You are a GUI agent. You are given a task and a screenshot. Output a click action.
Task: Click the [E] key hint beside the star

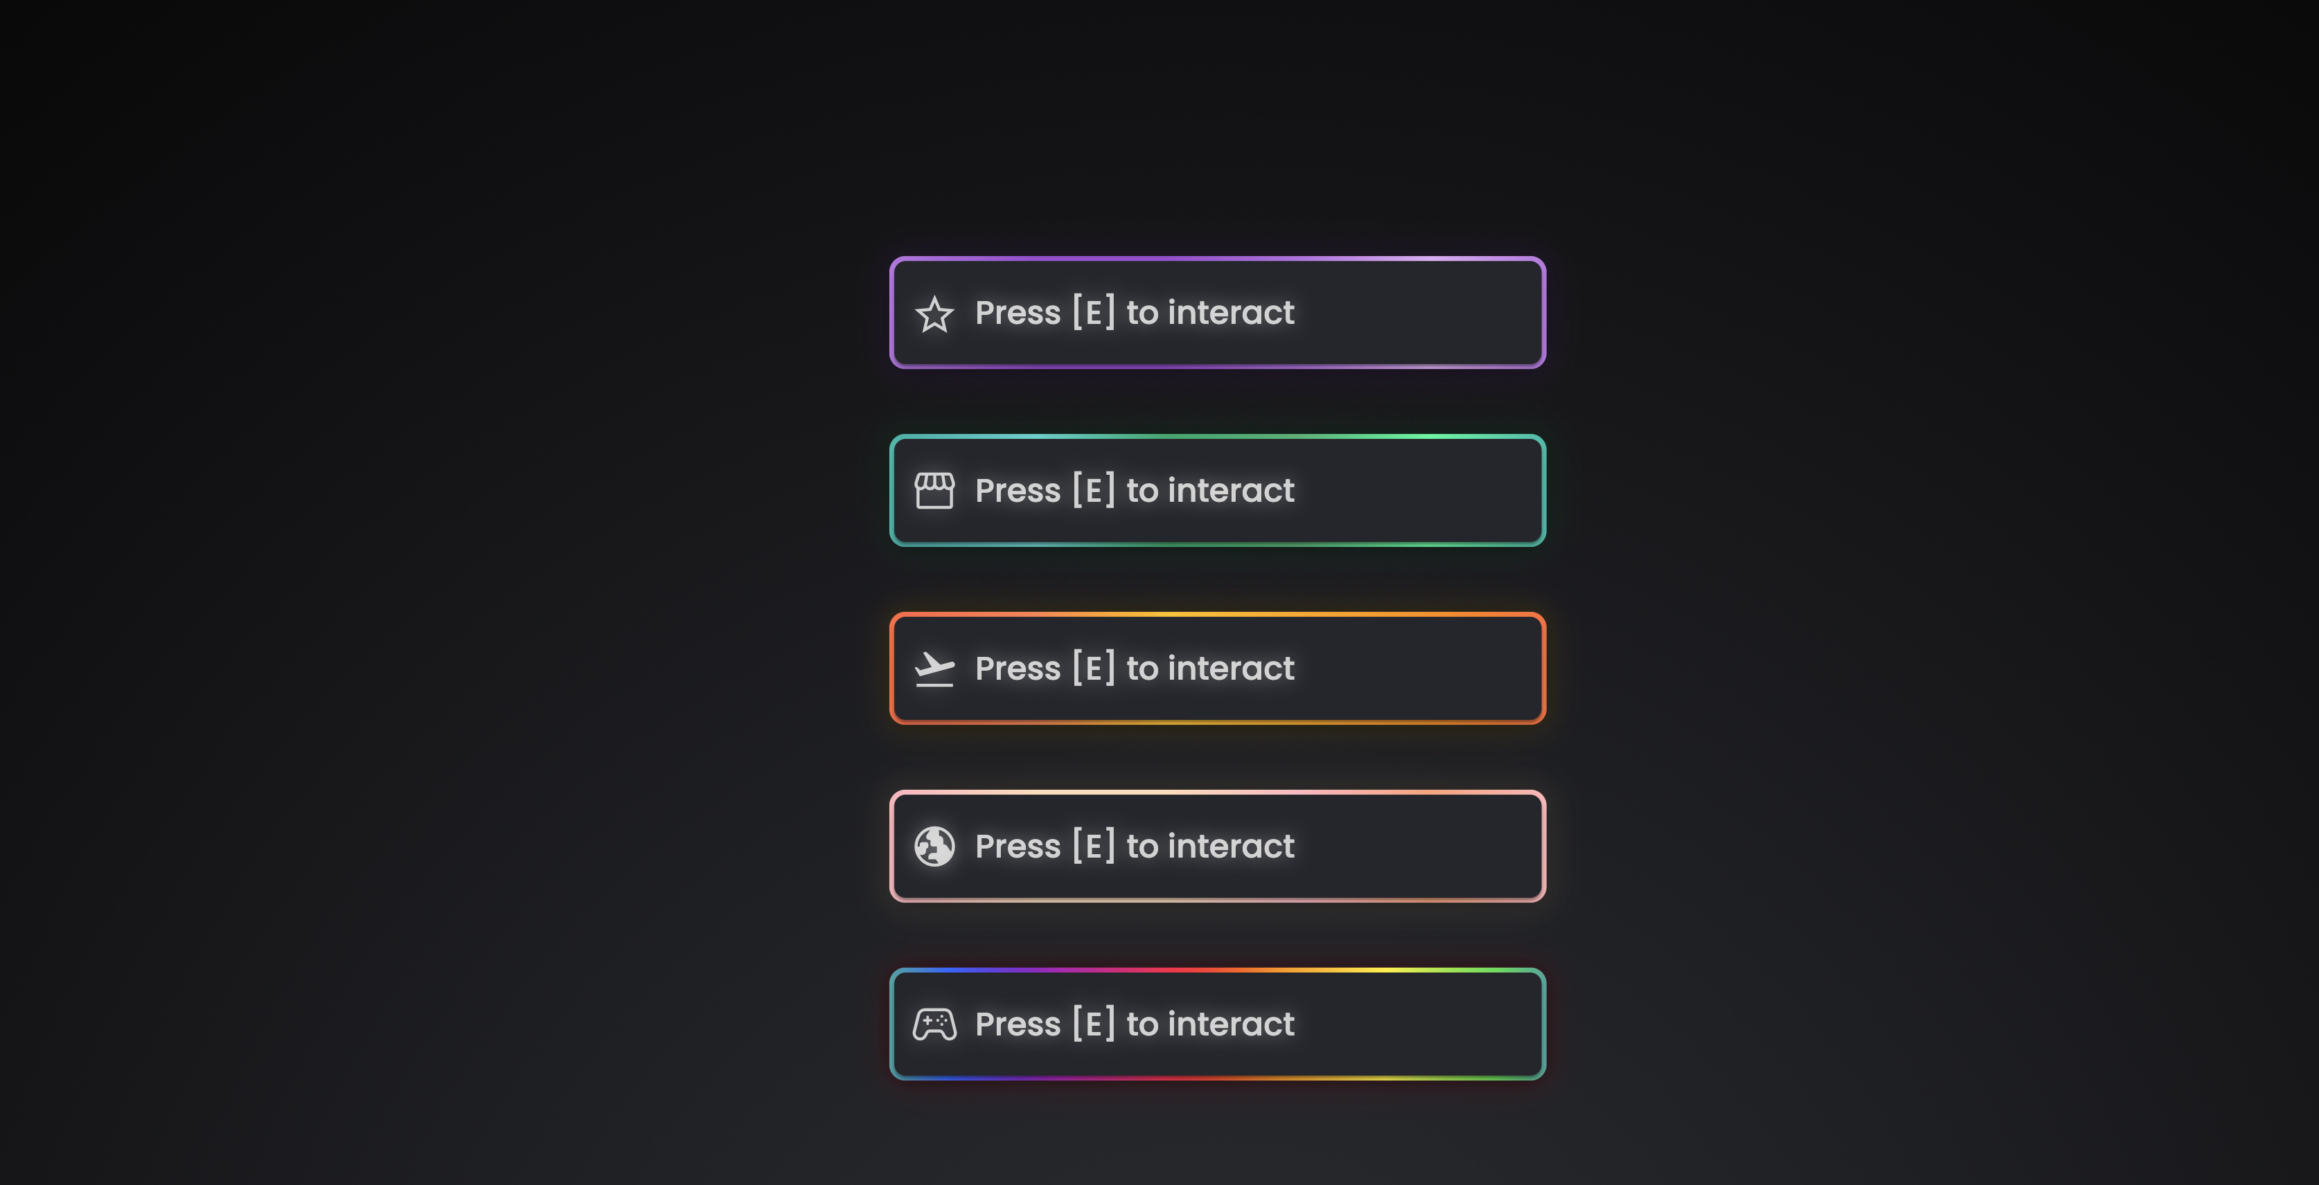[x=1093, y=312]
